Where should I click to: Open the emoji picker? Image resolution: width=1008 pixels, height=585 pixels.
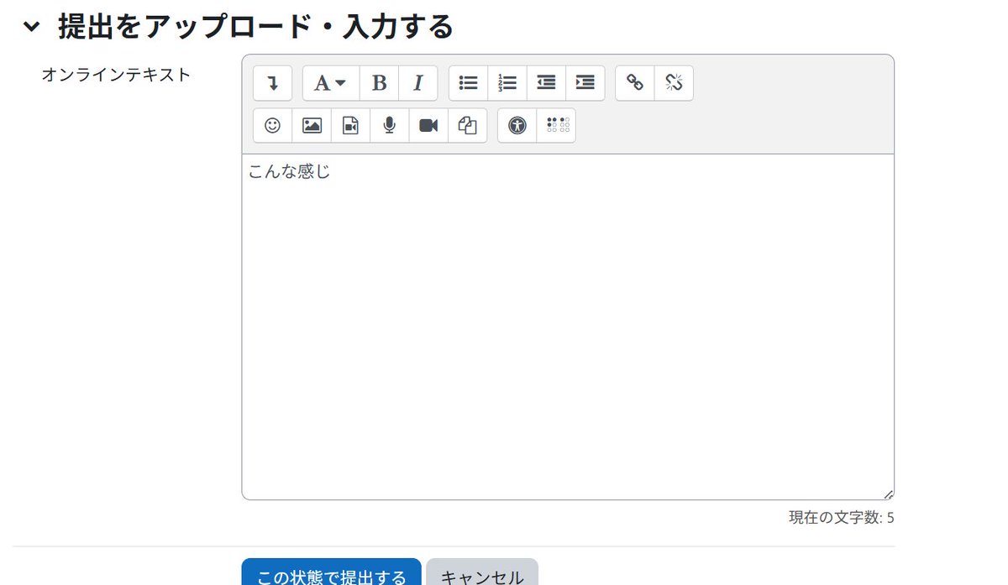[272, 124]
